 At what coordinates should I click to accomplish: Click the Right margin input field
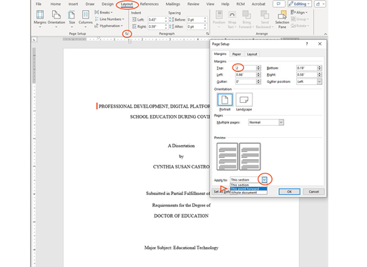tap(307, 75)
